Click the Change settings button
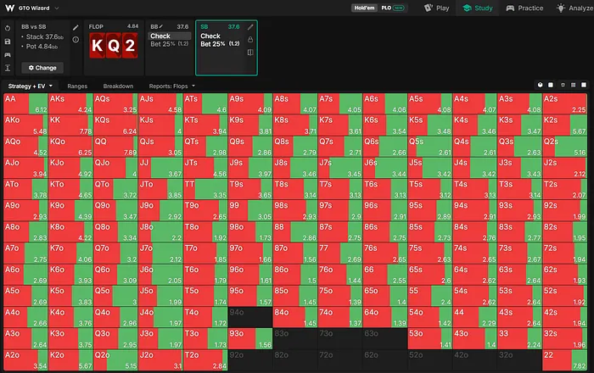Image resolution: width=594 pixels, height=373 pixels. (x=42, y=68)
